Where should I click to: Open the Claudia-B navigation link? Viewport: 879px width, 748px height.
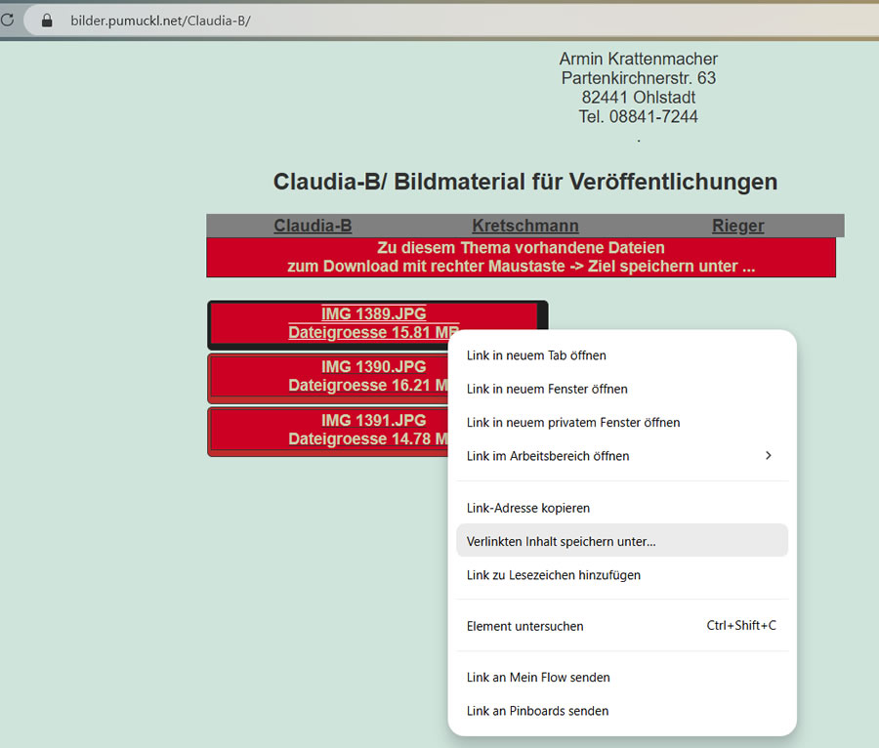coord(313,226)
